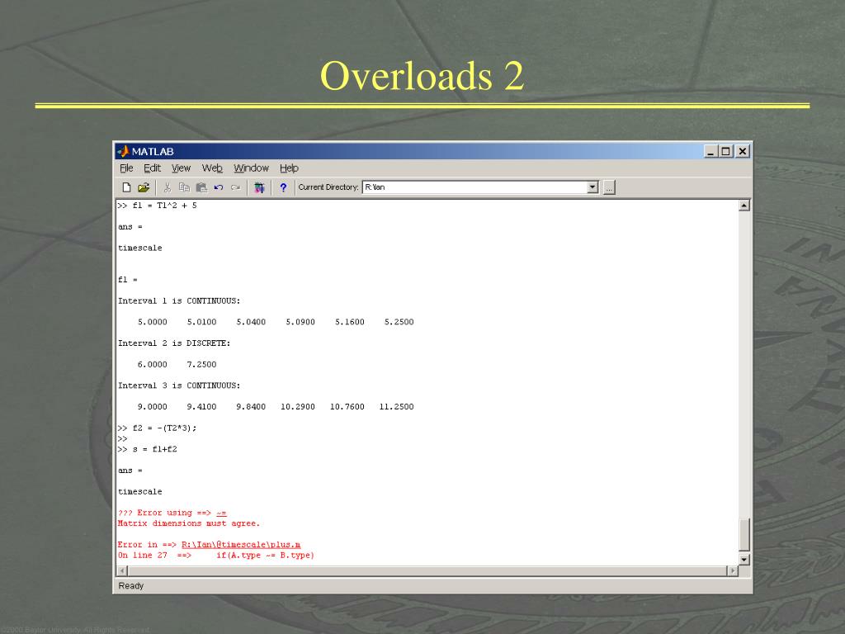Screen dimensions: 845x634
Task: Click the ~= operator link in error
Action: (x=221, y=513)
